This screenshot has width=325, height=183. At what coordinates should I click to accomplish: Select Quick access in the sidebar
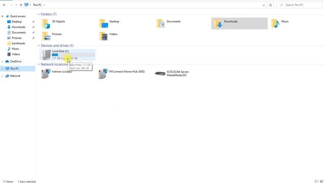click(x=18, y=16)
